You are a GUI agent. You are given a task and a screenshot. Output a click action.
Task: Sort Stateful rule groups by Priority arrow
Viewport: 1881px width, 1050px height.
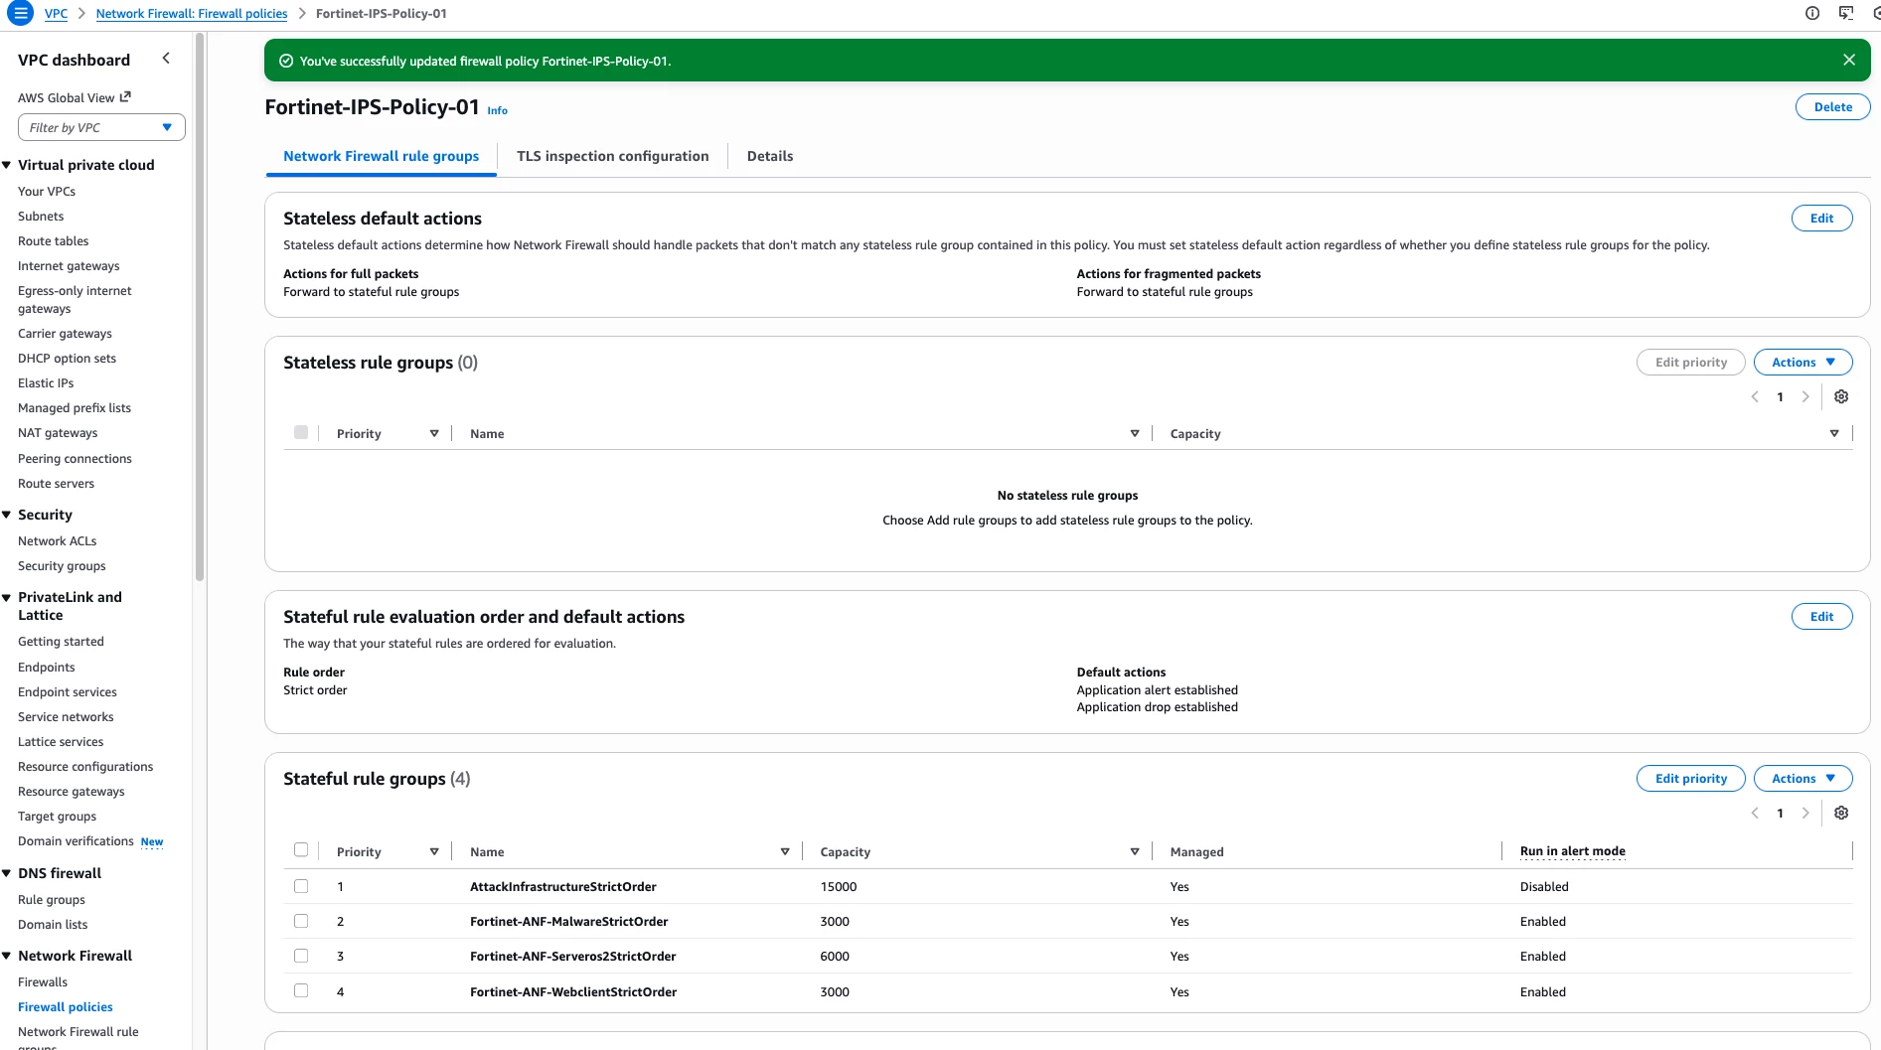tap(434, 852)
